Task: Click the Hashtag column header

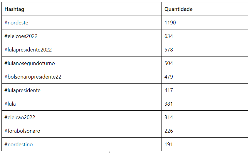Action: click(14, 9)
